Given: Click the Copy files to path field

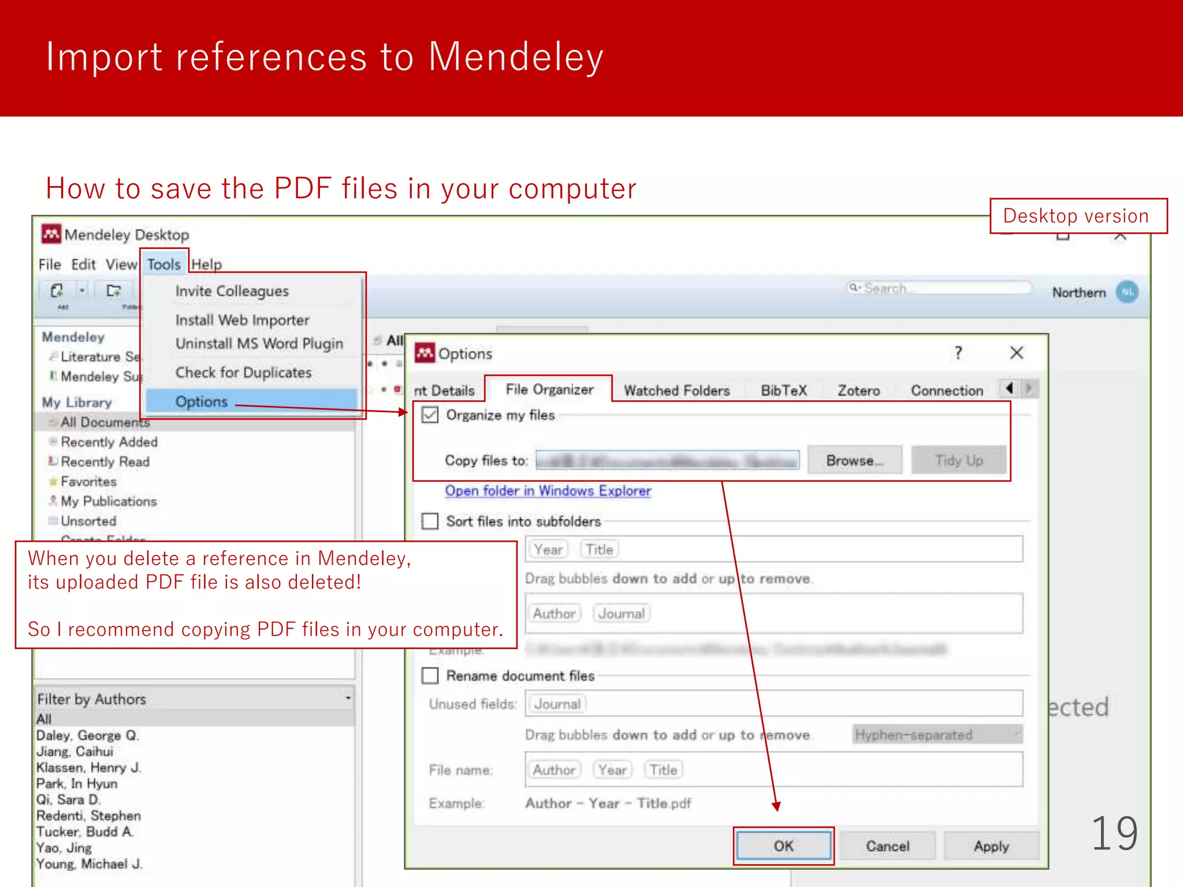Looking at the screenshot, I should click(x=668, y=460).
